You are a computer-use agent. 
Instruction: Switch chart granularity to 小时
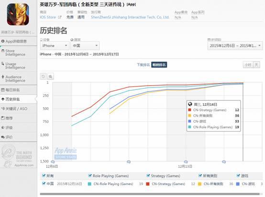pyautogui.click(x=248, y=65)
